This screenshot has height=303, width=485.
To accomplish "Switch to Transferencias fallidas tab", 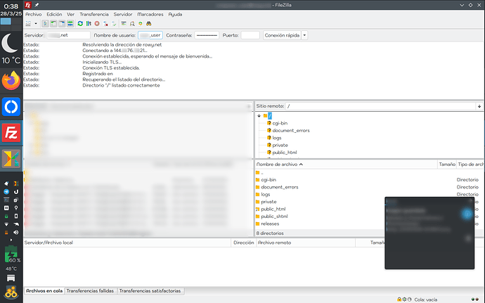I will [x=90, y=290].
